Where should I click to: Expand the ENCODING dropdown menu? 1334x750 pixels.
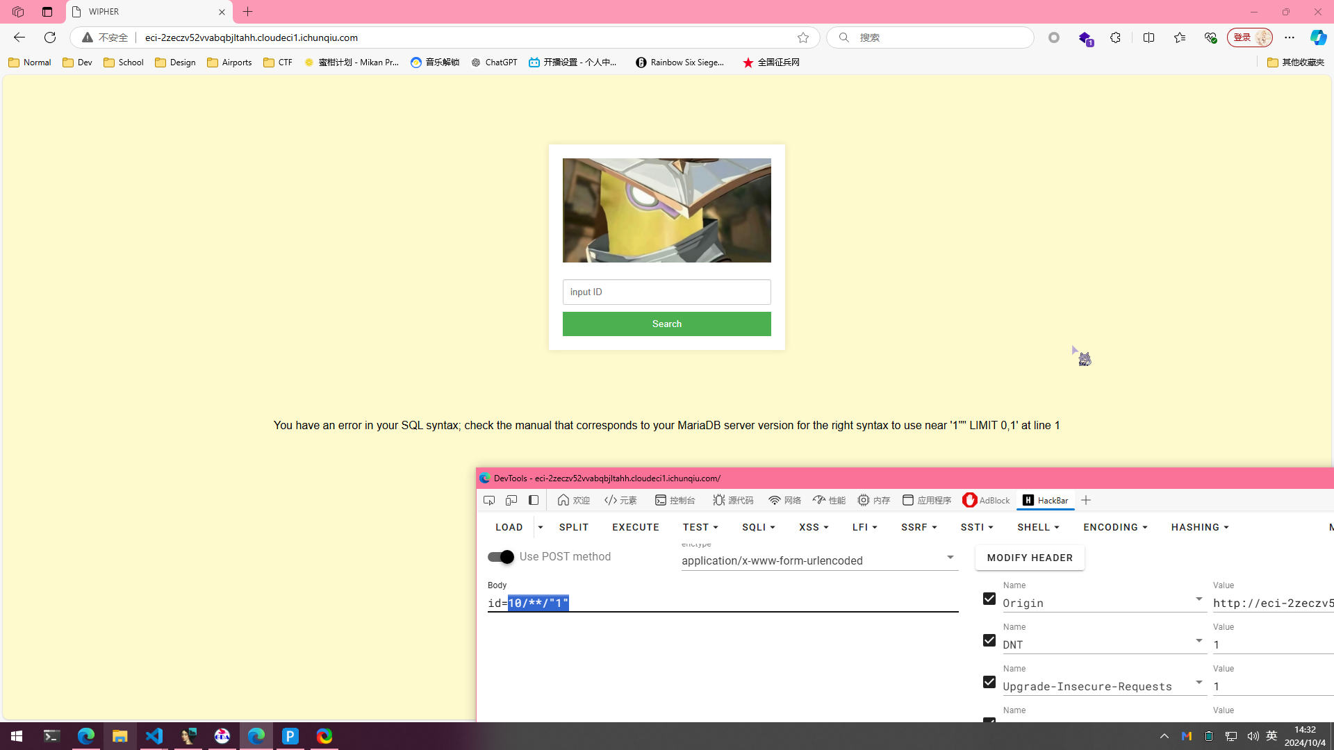pyautogui.click(x=1115, y=527)
